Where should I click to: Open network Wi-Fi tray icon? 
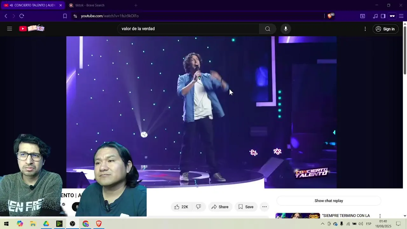tap(348, 224)
